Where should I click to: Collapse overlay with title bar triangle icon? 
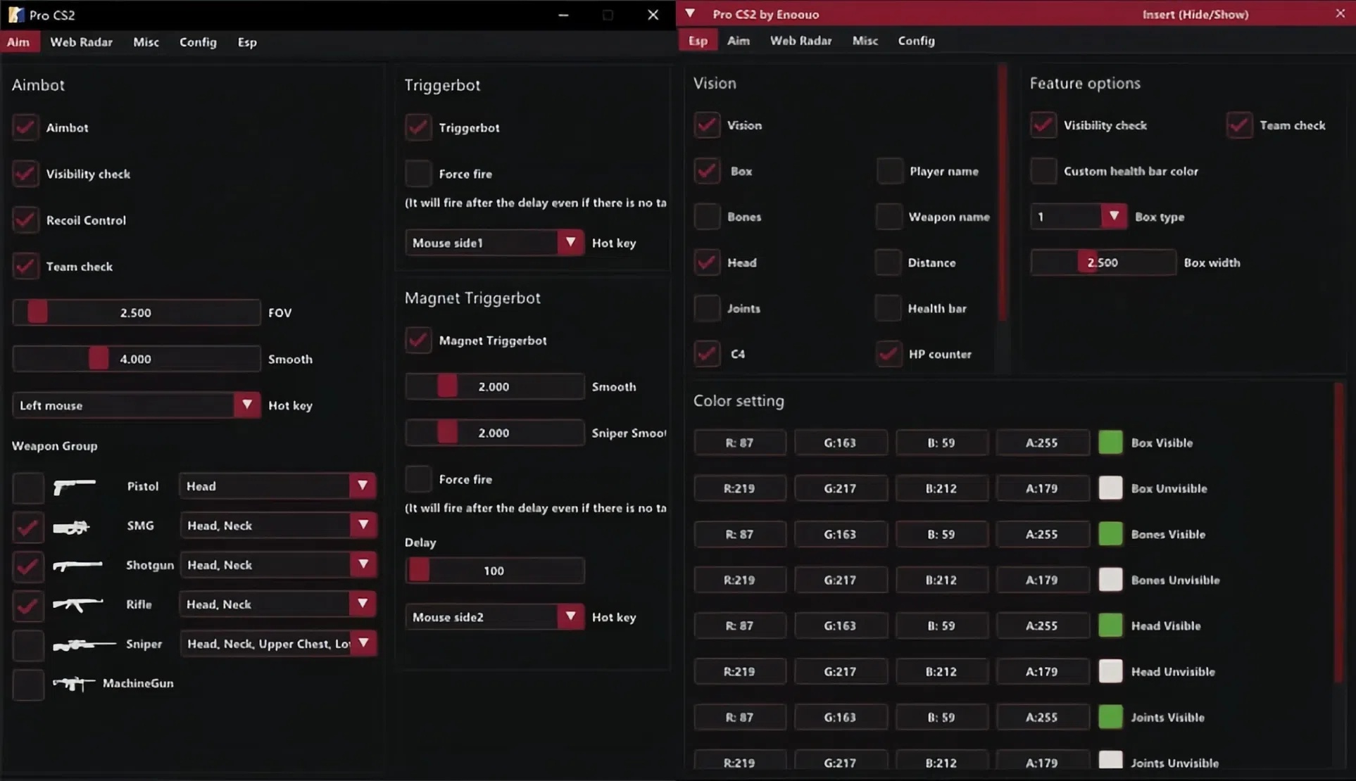pyautogui.click(x=690, y=14)
